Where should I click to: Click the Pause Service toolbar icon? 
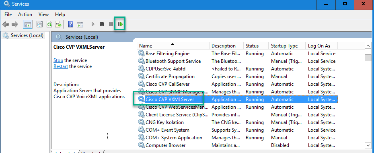[x=111, y=24]
